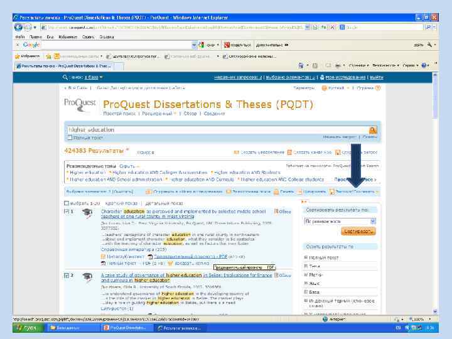
Task: Toggle the Полный текст checkbox under the search box
Action: [x=70, y=137]
